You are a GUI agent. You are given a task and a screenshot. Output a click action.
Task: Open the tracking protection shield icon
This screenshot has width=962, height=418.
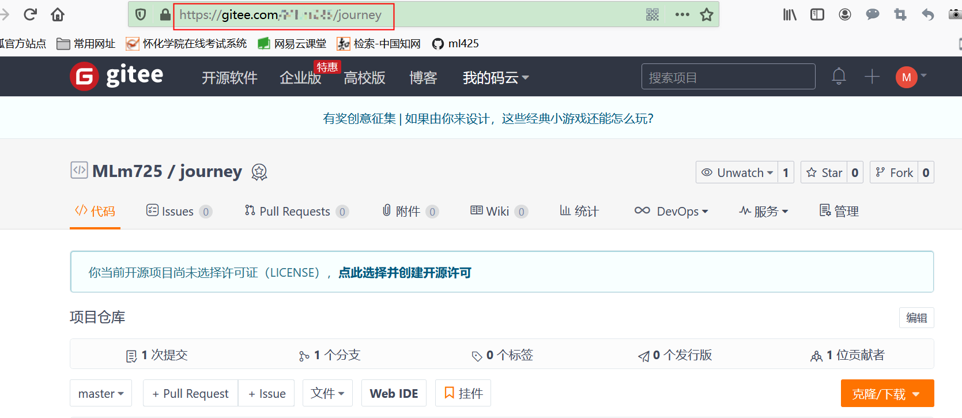(141, 14)
